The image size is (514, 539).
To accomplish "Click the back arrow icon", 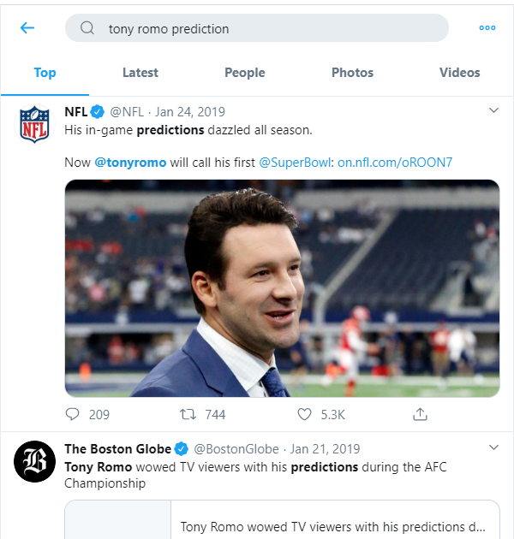I will [x=27, y=28].
